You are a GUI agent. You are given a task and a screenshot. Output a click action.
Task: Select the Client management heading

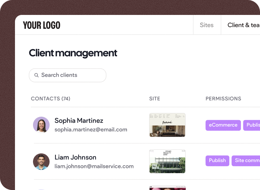click(73, 53)
